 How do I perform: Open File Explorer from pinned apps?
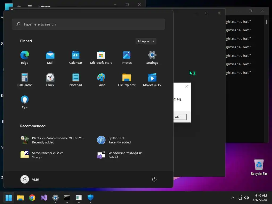point(127,80)
